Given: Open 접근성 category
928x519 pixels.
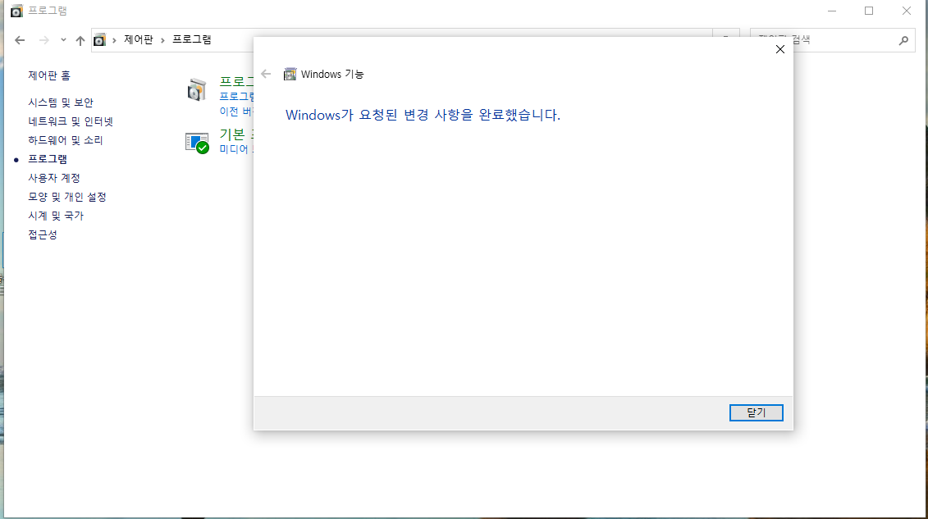Looking at the screenshot, I should [43, 234].
